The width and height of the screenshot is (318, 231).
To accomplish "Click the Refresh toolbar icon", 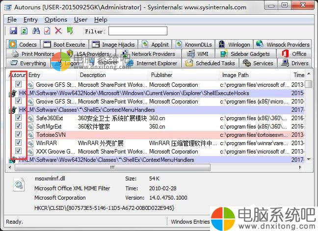I will click(25, 31).
